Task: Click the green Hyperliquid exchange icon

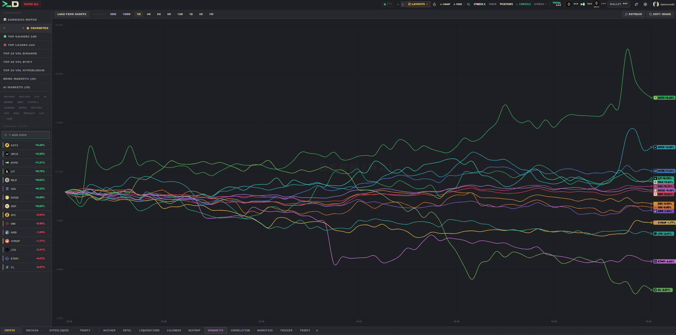Action: 583,4
